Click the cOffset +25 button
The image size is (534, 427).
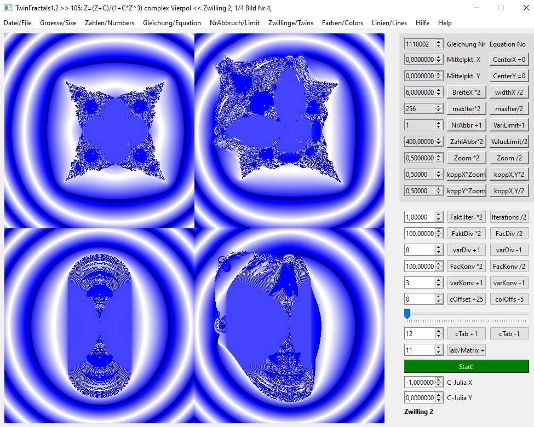coord(466,299)
